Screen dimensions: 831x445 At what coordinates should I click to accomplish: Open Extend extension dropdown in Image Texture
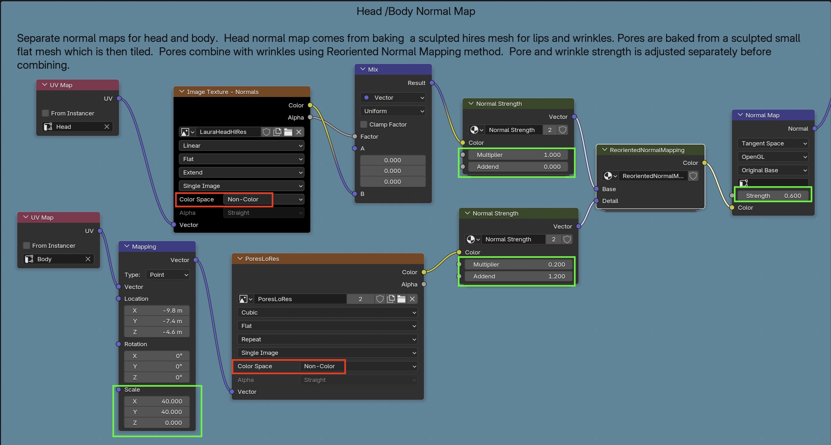click(241, 173)
